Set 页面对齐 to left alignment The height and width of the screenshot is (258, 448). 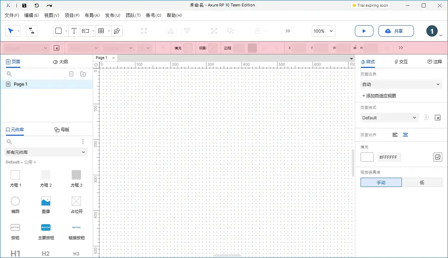[x=395, y=135]
